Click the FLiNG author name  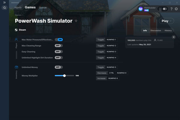160,40
